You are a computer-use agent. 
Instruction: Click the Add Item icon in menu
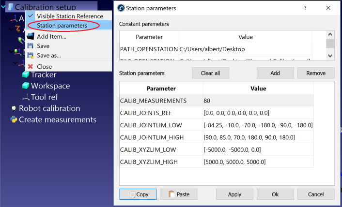tap(31, 36)
